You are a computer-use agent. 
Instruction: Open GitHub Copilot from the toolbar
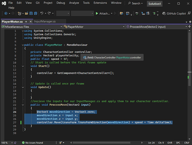point(174,13)
